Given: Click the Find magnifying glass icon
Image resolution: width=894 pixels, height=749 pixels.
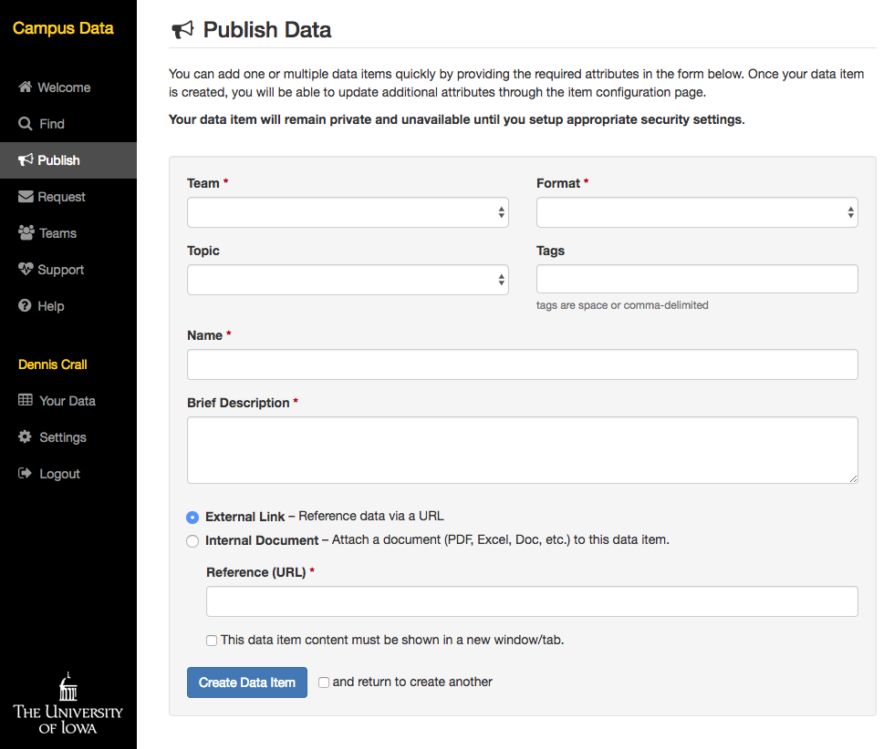Looking at the screenshot, I should click(x=26, y=124).
